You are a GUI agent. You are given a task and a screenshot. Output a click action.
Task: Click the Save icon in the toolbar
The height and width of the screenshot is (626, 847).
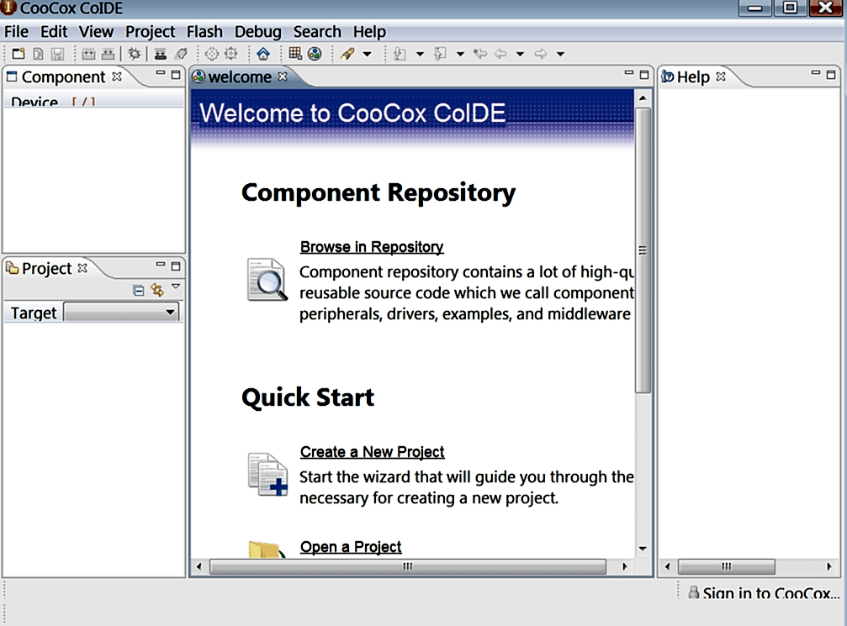(57, 54)
